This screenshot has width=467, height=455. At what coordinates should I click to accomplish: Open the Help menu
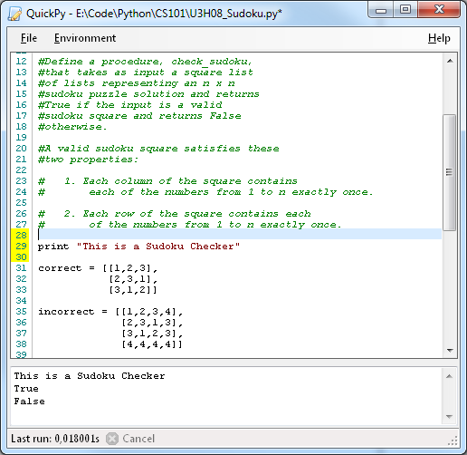tap(439, 38)
